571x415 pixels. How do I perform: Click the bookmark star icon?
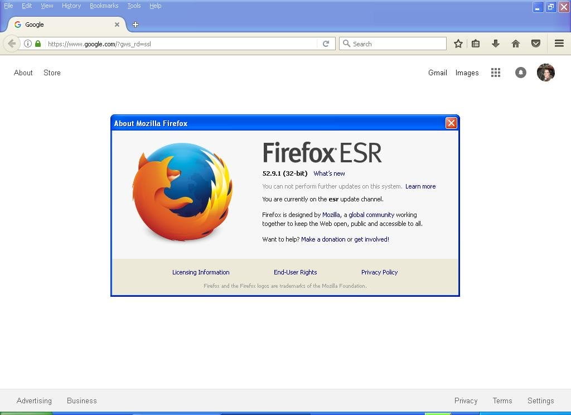(x=458, y=44)
